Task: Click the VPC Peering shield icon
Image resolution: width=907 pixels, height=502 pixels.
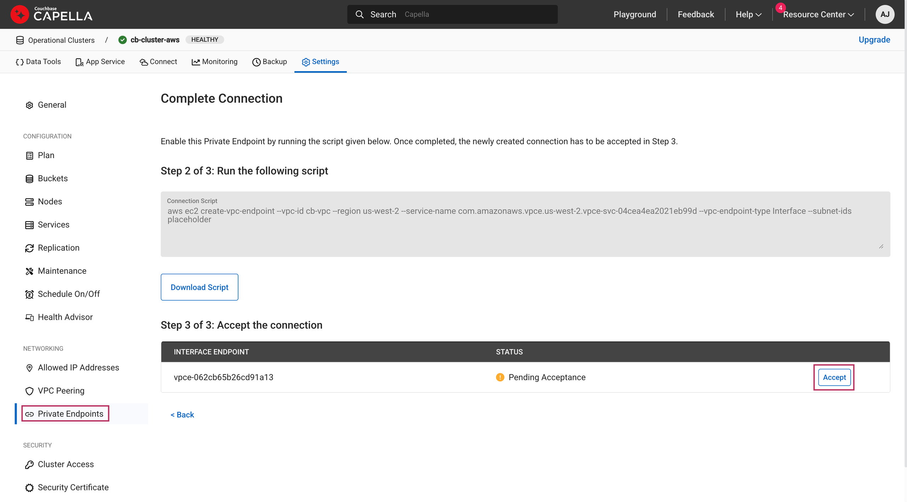Action: click(x=29, y=391)
